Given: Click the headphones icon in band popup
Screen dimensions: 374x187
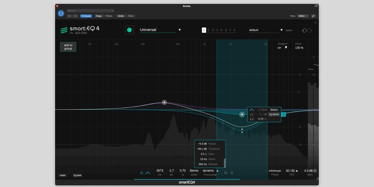Looking at the screenshot, I should click(x=252, y=119).
